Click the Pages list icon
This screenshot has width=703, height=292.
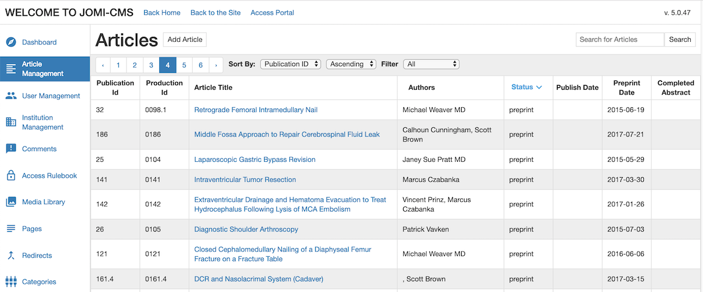pos(11,229)
